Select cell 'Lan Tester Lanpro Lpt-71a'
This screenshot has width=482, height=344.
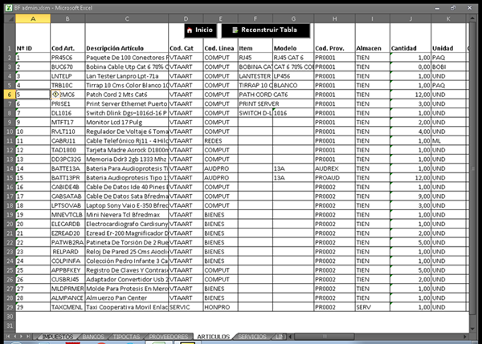tap(127, 76)
